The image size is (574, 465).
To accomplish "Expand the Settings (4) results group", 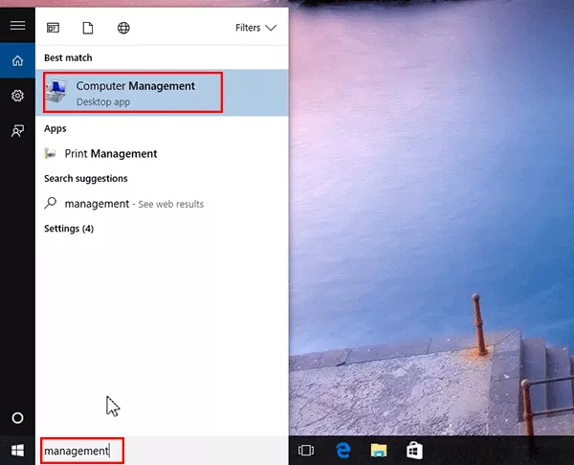I will (x=69, y=229).
